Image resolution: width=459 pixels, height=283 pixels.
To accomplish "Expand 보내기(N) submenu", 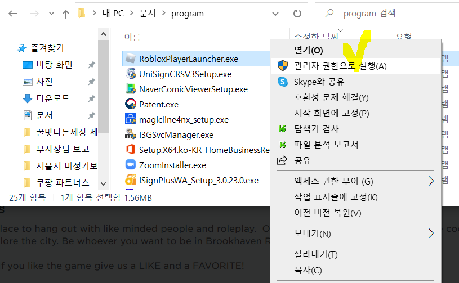I will (355, 233).
